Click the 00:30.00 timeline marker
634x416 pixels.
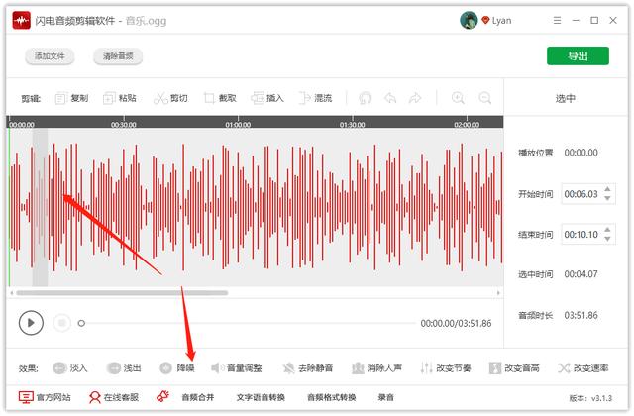[x=123, y=125]
